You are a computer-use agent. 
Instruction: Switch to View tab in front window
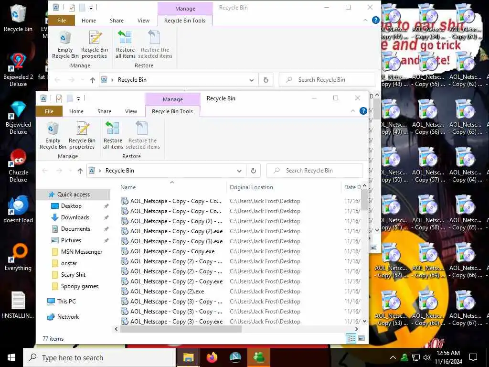(131, 111)
